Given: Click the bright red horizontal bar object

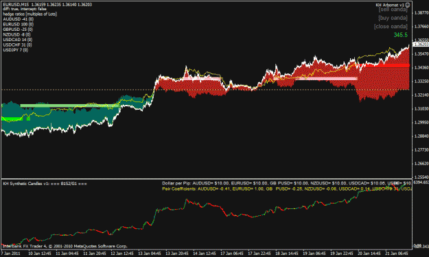Looking at the screenshot, I should click(384, 65).
